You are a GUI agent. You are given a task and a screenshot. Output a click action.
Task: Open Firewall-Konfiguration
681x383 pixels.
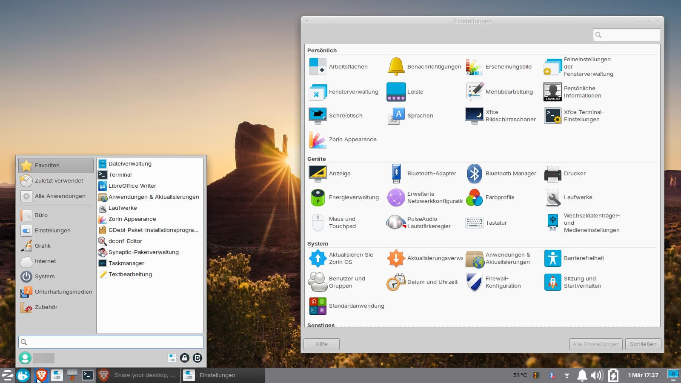point(494,282)
